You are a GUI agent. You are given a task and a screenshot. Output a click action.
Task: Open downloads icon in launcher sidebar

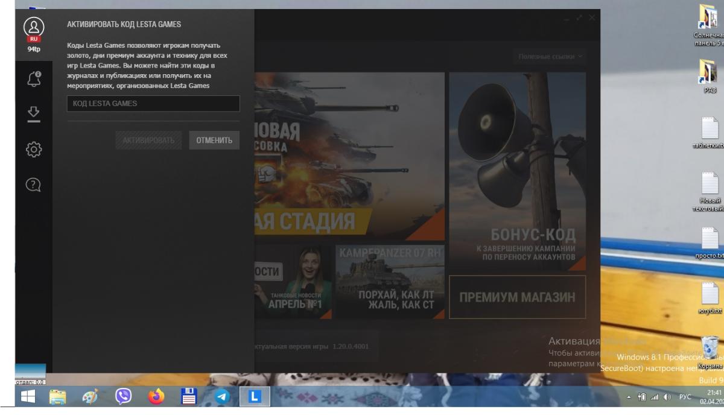click(34, 114)
